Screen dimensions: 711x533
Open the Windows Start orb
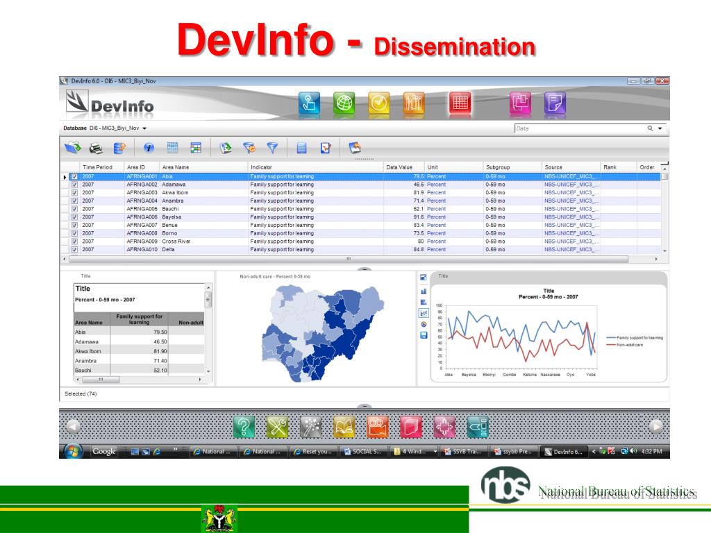[x=72, y=451]
